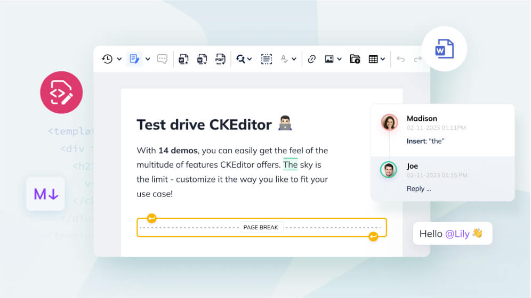Click the add comment icon

point(162,59)
